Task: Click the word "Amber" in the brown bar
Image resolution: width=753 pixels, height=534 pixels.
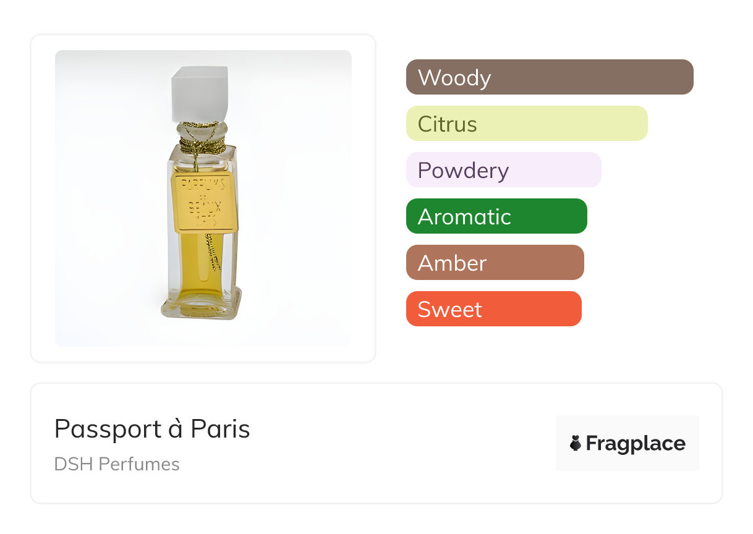Action: [452, 263]
